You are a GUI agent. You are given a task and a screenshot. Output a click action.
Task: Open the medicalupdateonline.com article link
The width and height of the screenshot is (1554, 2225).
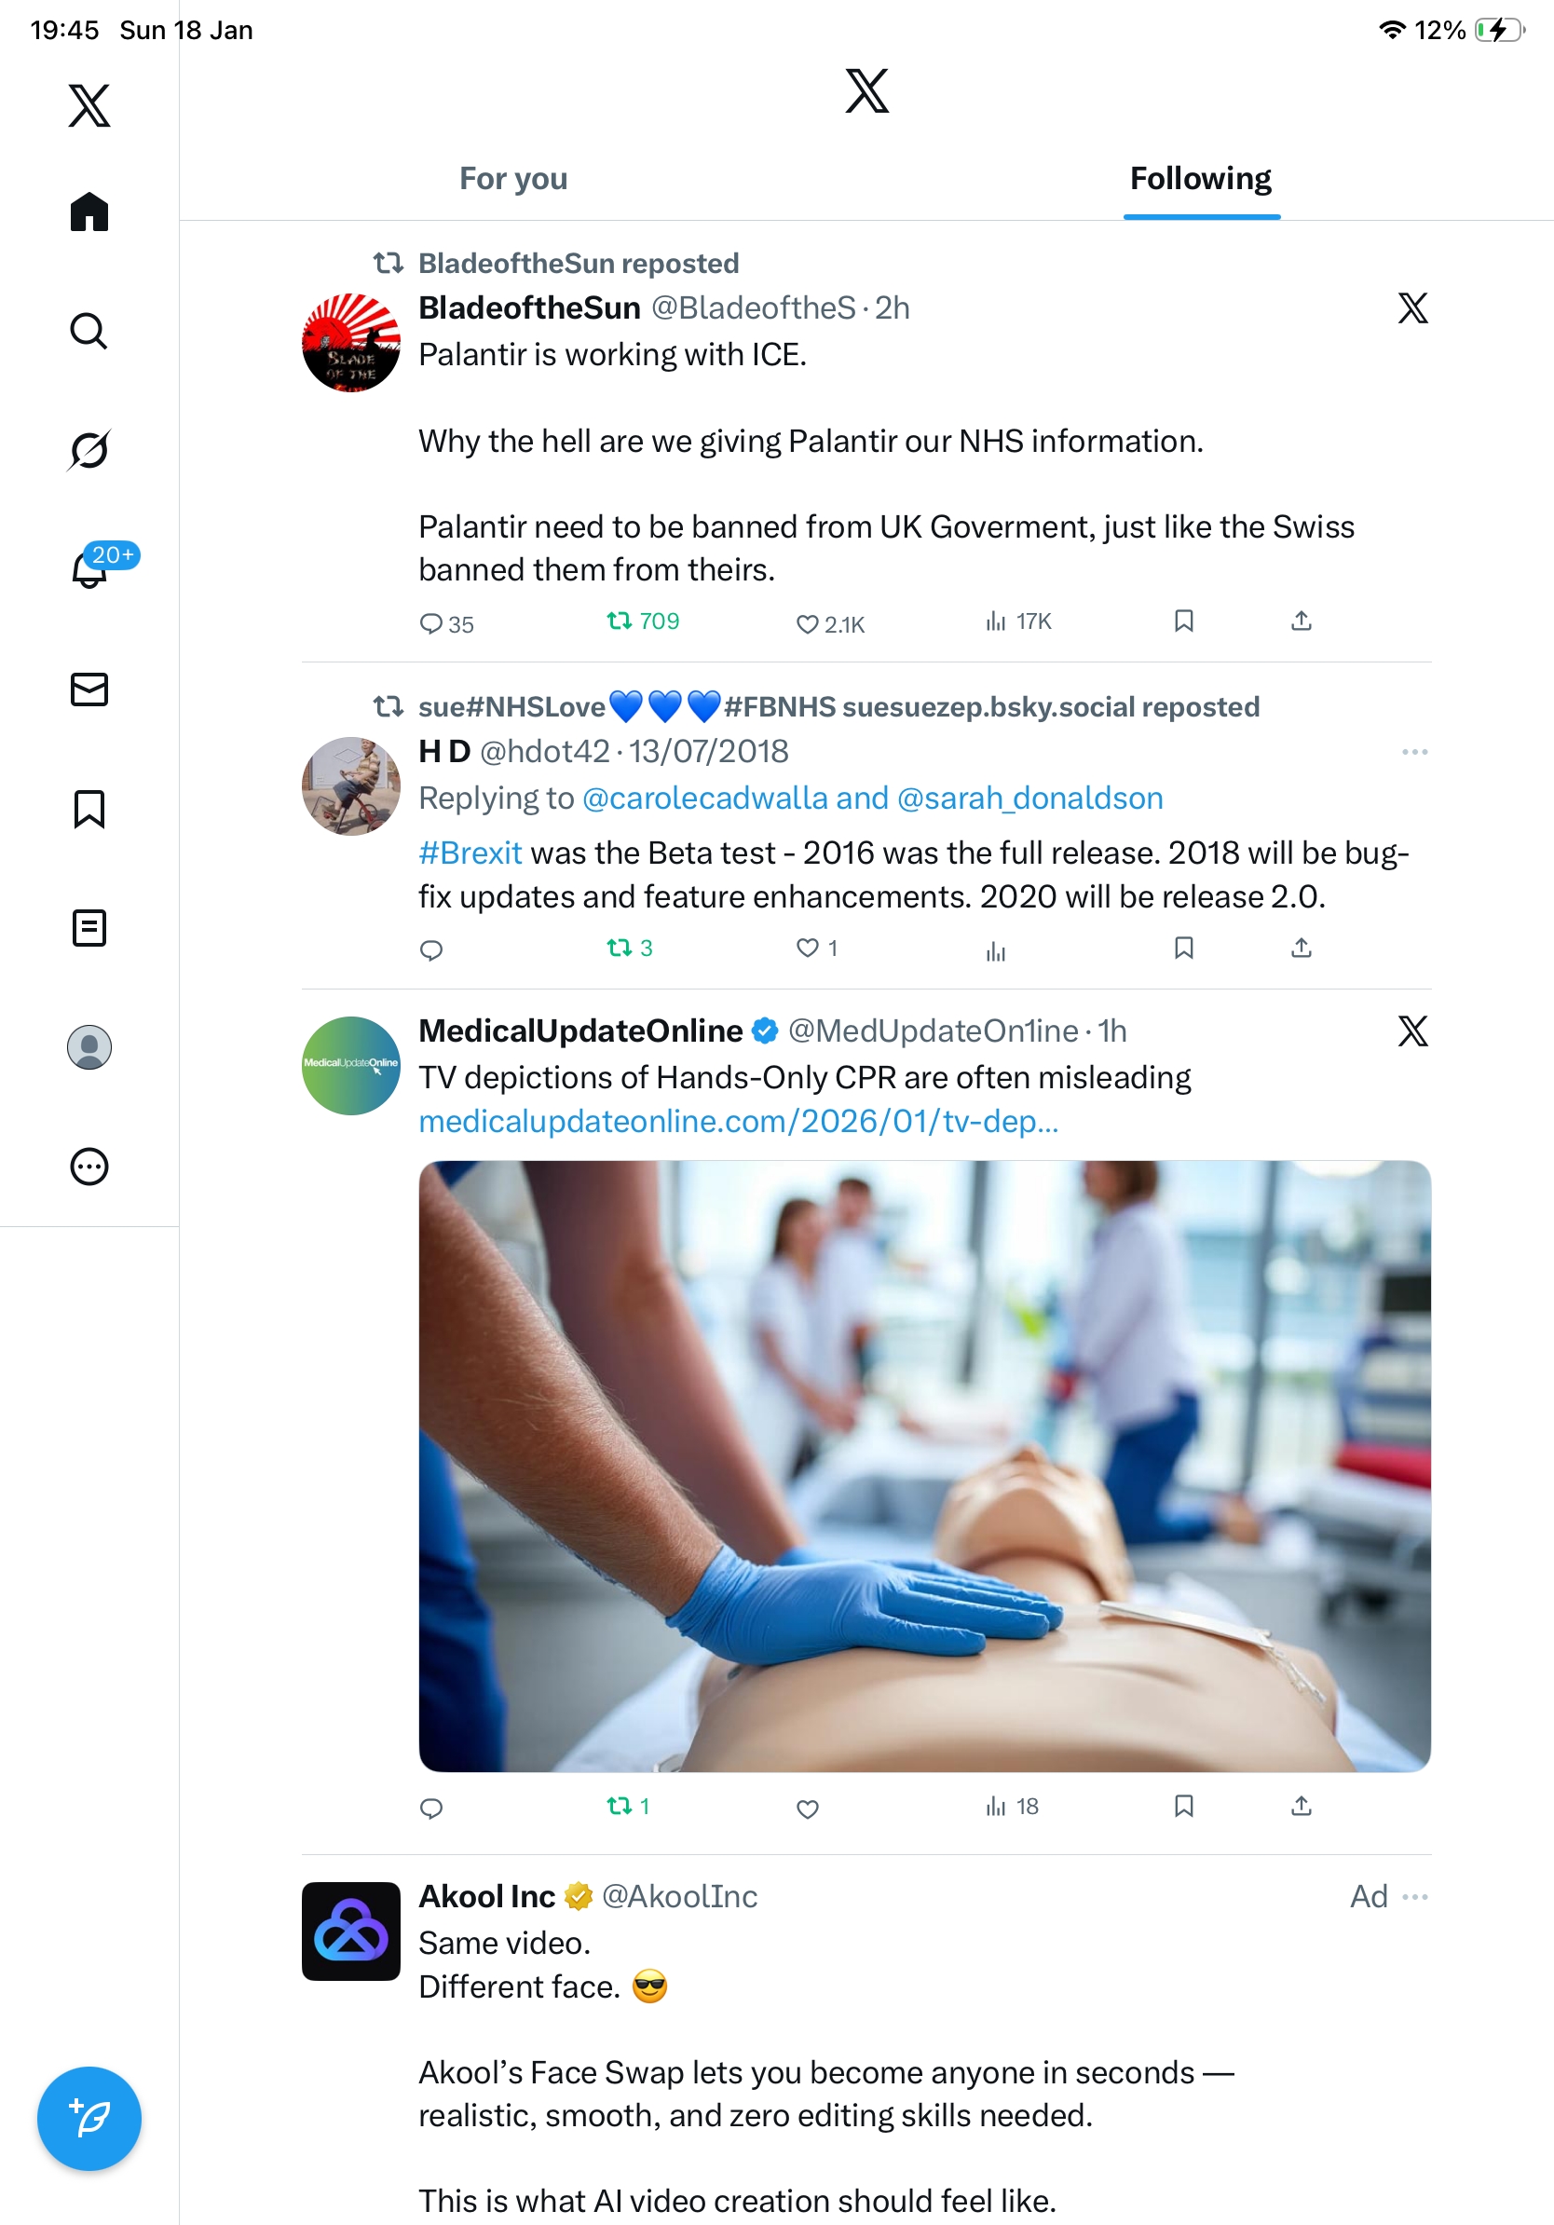[x=738, y=1120]
